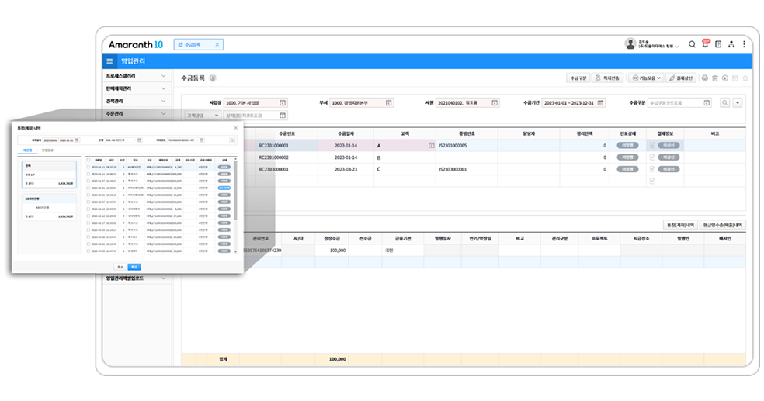
Task: Click the 통장(계좌)내역 button
Action: (x=680, y=225)
